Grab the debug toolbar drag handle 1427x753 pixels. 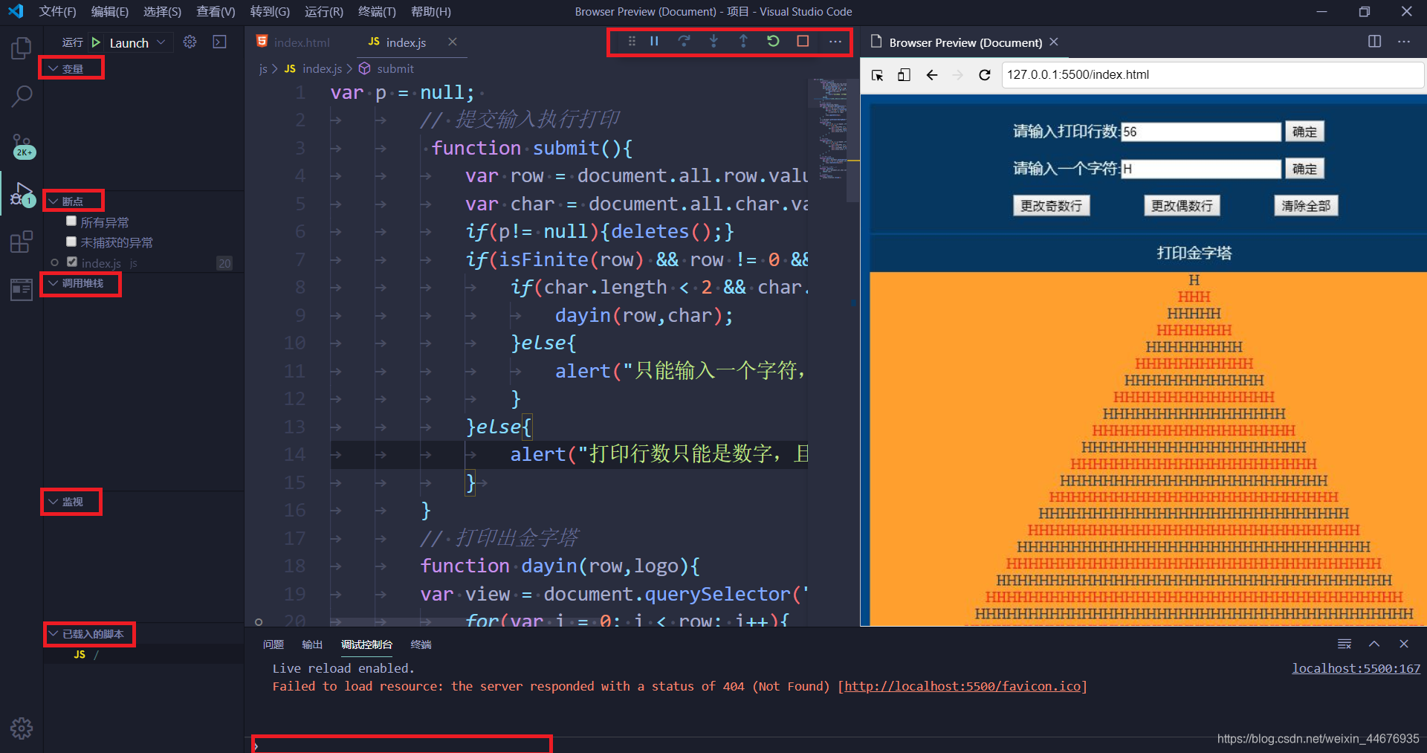(632, 42)
